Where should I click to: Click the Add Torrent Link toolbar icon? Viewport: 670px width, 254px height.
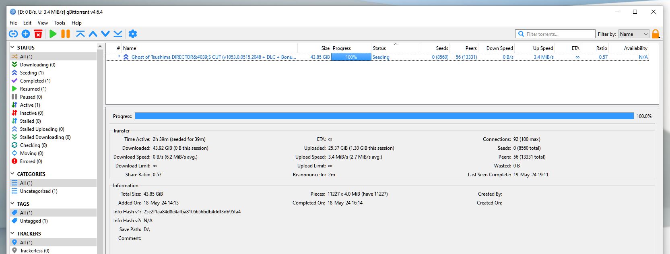coord(13,34)
